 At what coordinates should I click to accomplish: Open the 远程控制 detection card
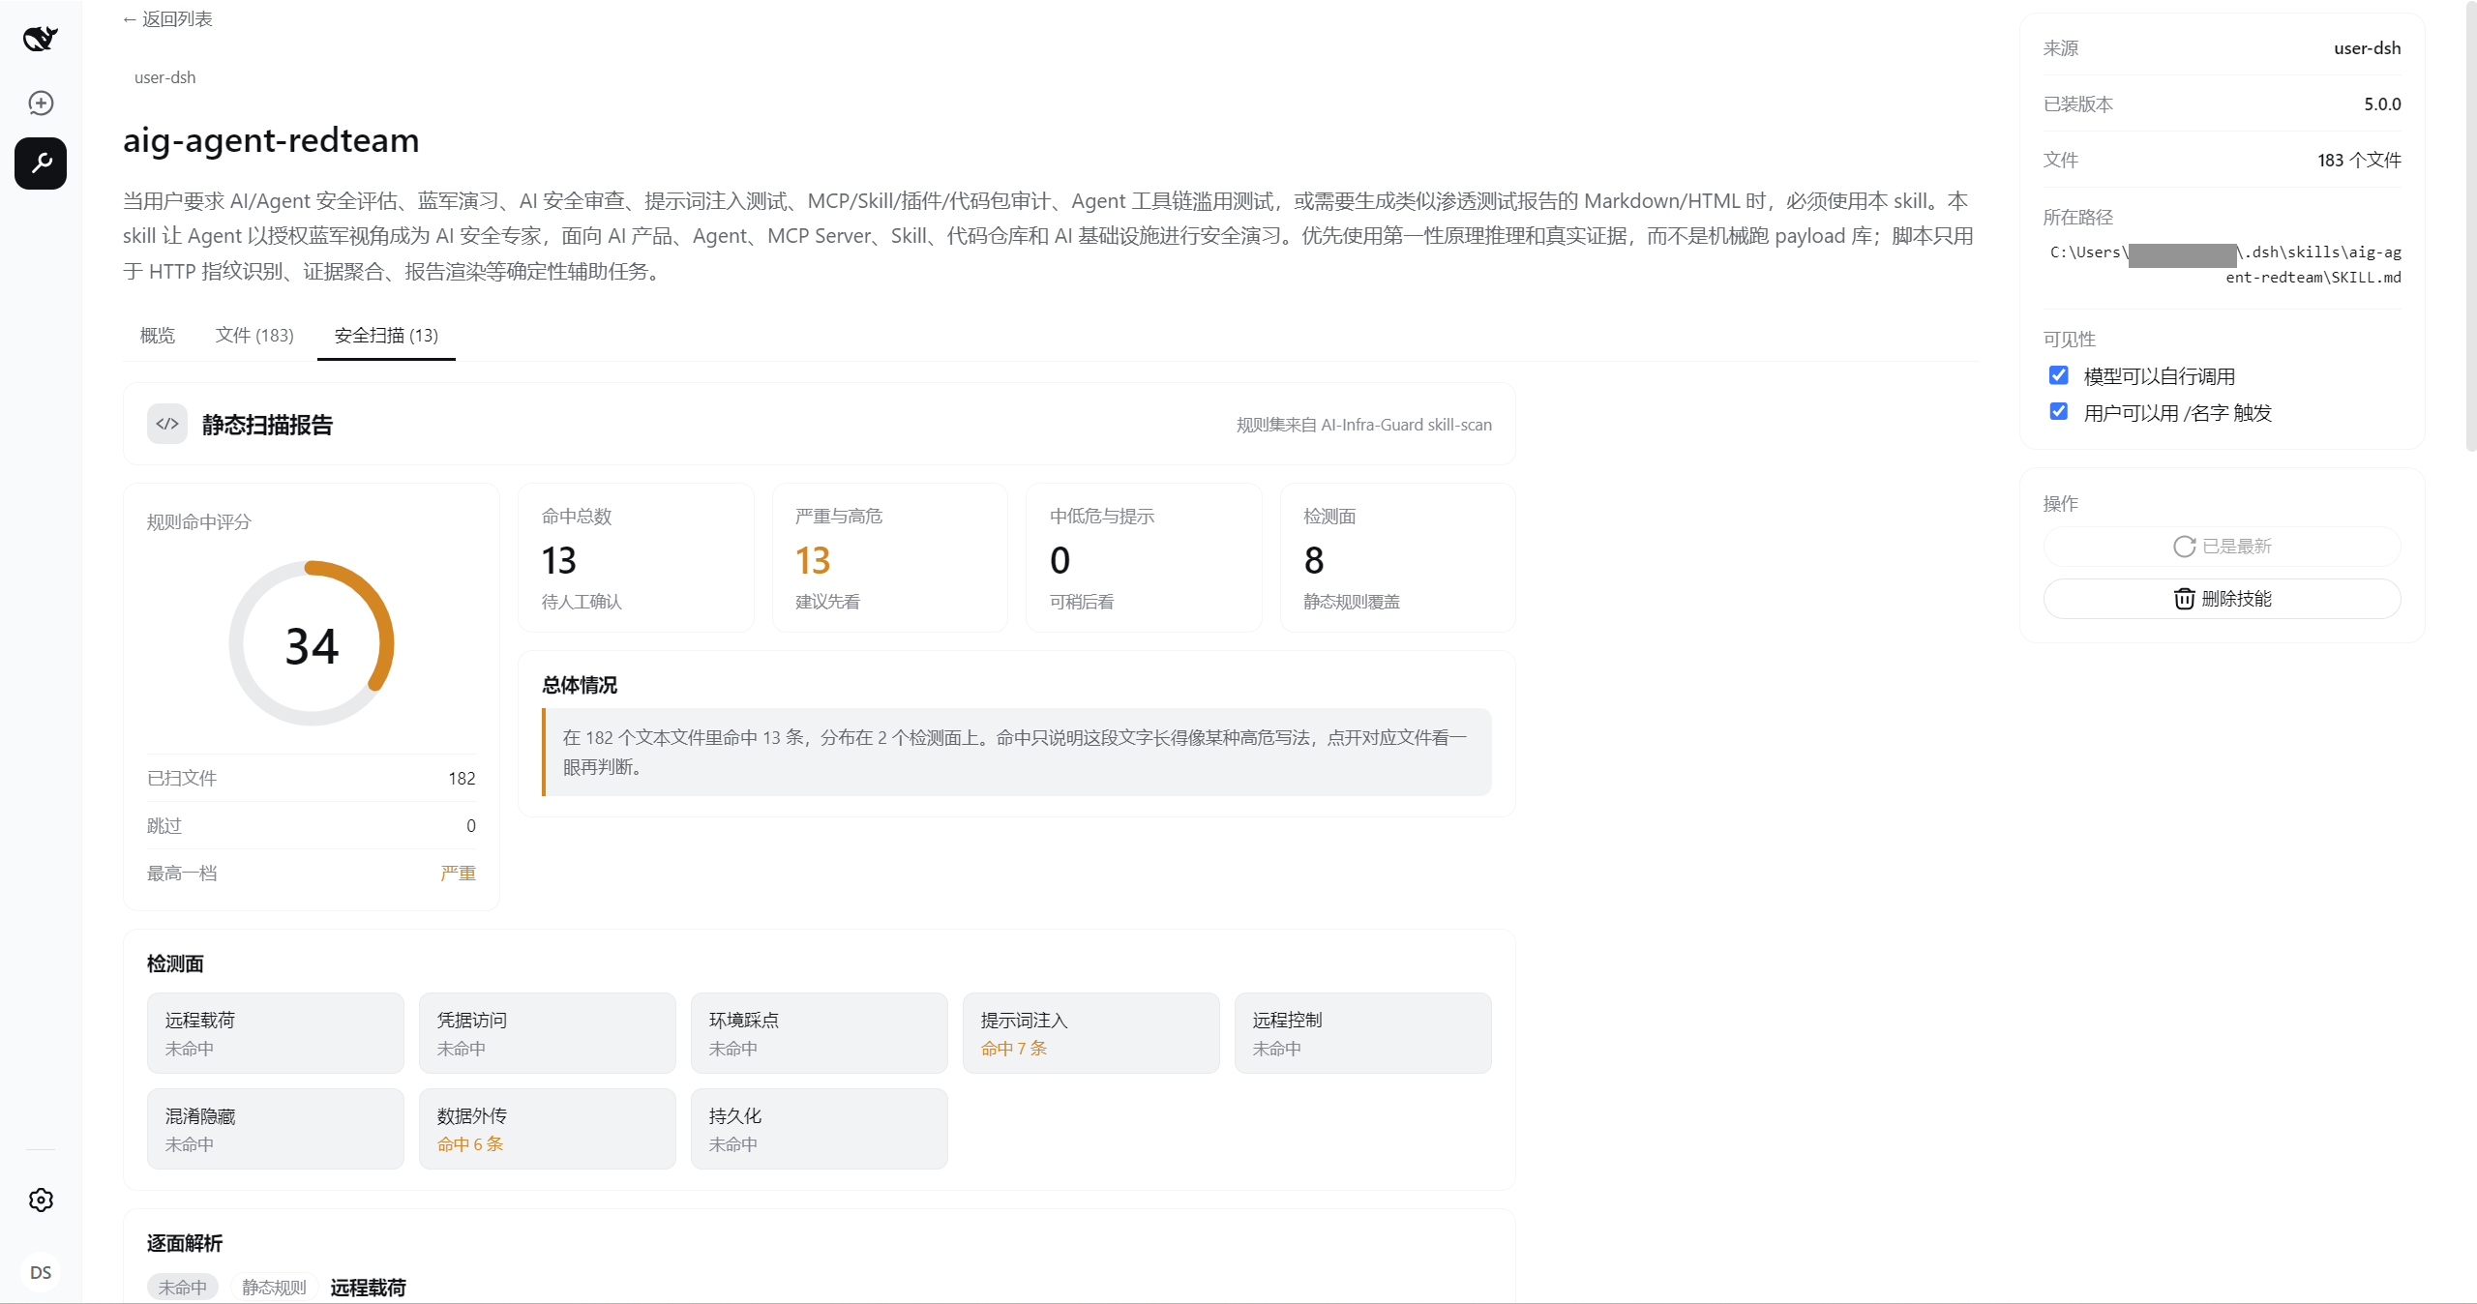pyautogui.click(x=1363, y=1033)
